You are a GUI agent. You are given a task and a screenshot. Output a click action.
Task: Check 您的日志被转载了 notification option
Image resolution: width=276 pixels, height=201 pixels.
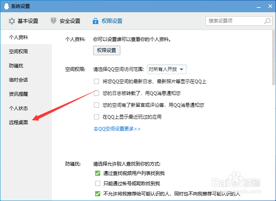click(x=96, y=93)
